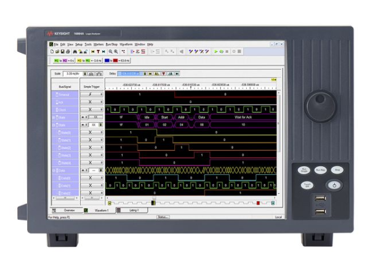
Task: Open Find with the binoculars icon
Action: coord(74,52)
